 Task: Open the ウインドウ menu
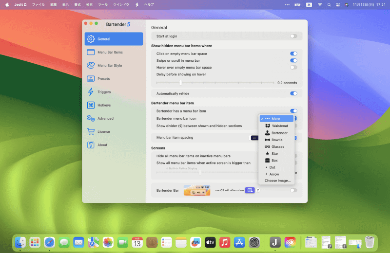121,4
